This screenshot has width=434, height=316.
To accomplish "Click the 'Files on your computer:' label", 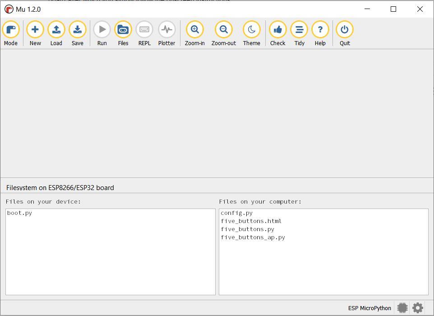I will click(x=260, y=202).
